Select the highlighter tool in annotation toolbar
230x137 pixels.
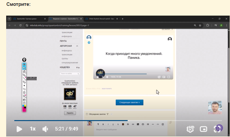(24, 75)
